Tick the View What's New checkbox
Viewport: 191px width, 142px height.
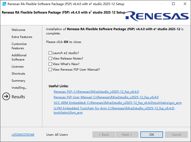(50, 64)
